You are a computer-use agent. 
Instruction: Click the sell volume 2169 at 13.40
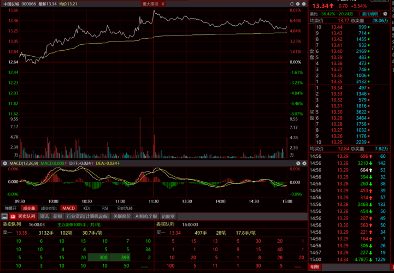pyautogui.click(x=361, y=51)
